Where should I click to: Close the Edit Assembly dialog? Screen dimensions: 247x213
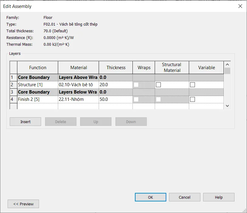[240, 6]
